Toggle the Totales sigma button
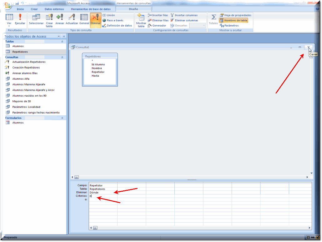The width and height of the screenshot is (322, 242). click(214, 19)
